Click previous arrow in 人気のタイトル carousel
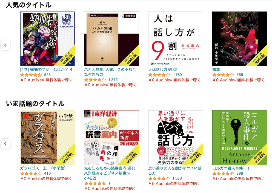 point(5,45)
